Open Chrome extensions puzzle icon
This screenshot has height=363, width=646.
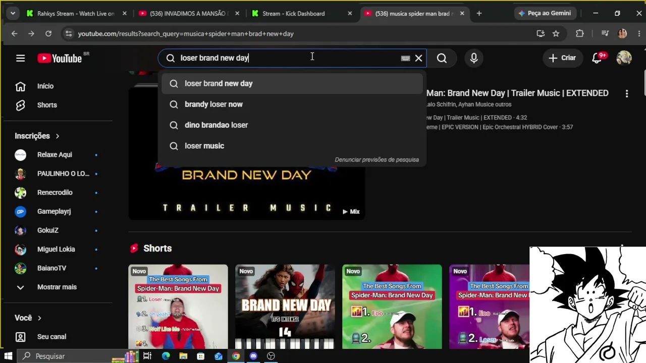coord(580,34)
